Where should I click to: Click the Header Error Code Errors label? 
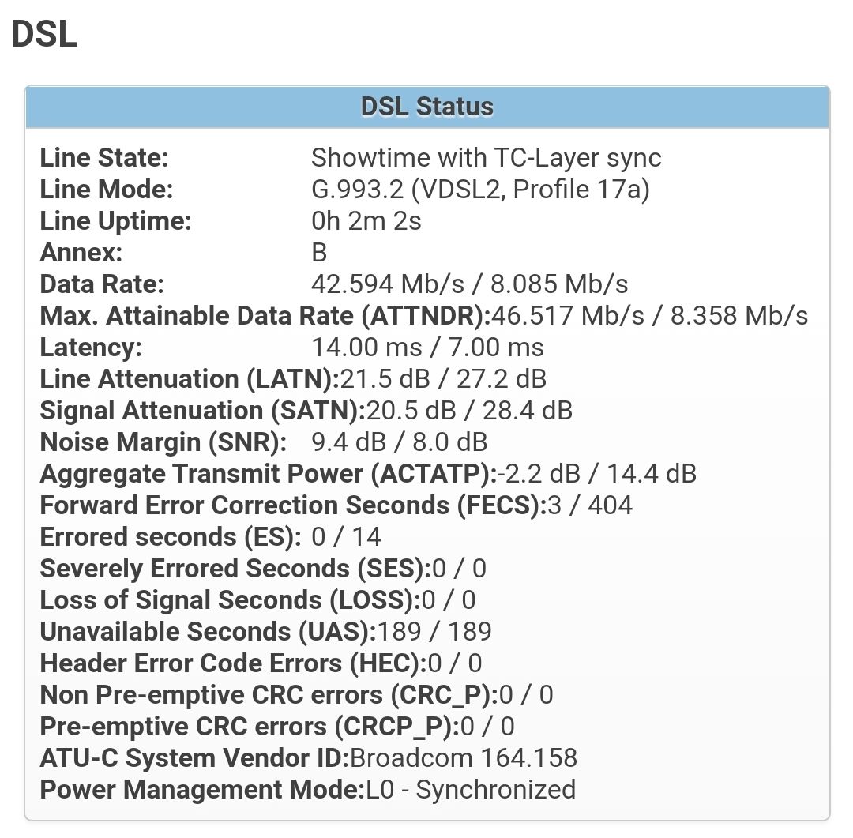(232, 663)
